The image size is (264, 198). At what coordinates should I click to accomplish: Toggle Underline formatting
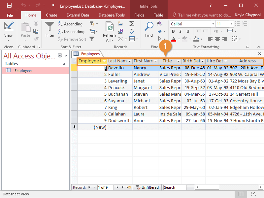click(188, 31)
